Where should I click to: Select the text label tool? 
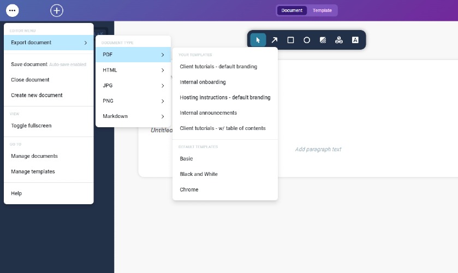(x=355, y=40)
